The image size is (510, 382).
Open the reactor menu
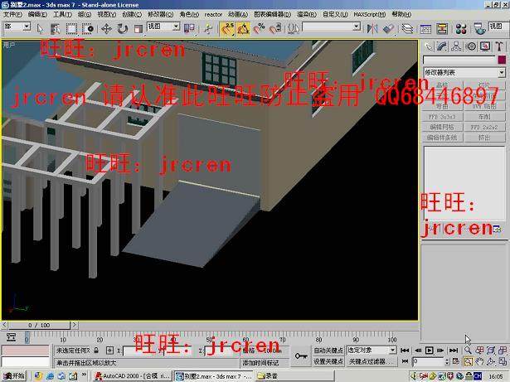click(213, 15)
